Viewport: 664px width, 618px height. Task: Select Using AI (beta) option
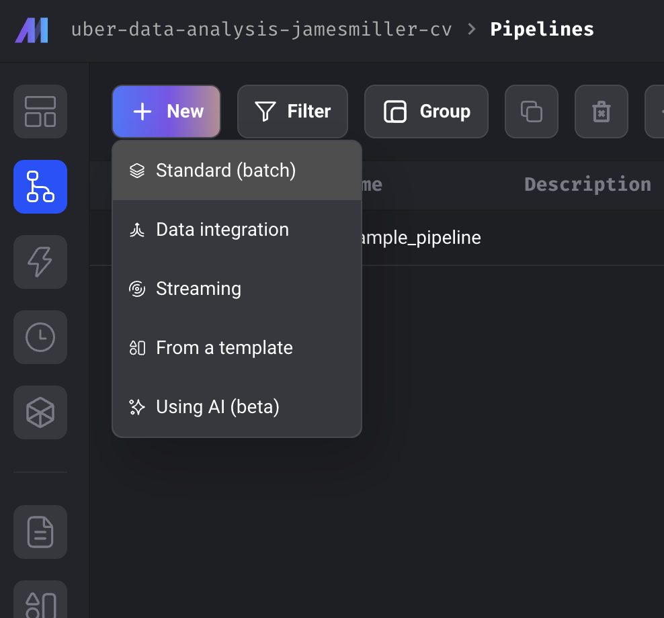point(217,407)
